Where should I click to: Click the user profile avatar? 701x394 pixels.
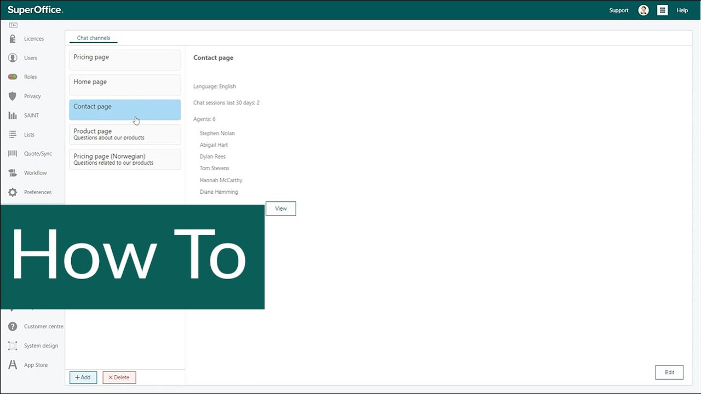click(x=643, y=10)
